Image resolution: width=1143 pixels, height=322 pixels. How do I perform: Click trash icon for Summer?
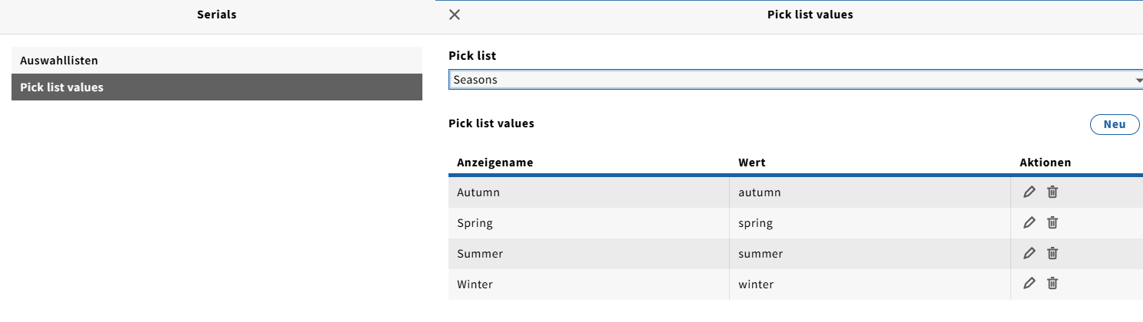coord(1053,253)
